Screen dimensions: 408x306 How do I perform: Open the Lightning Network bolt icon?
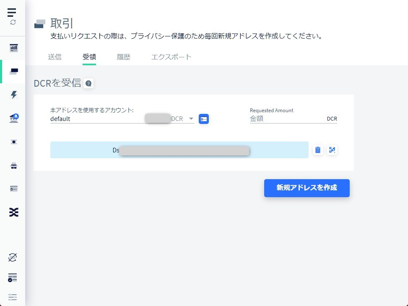coord(13,95)
